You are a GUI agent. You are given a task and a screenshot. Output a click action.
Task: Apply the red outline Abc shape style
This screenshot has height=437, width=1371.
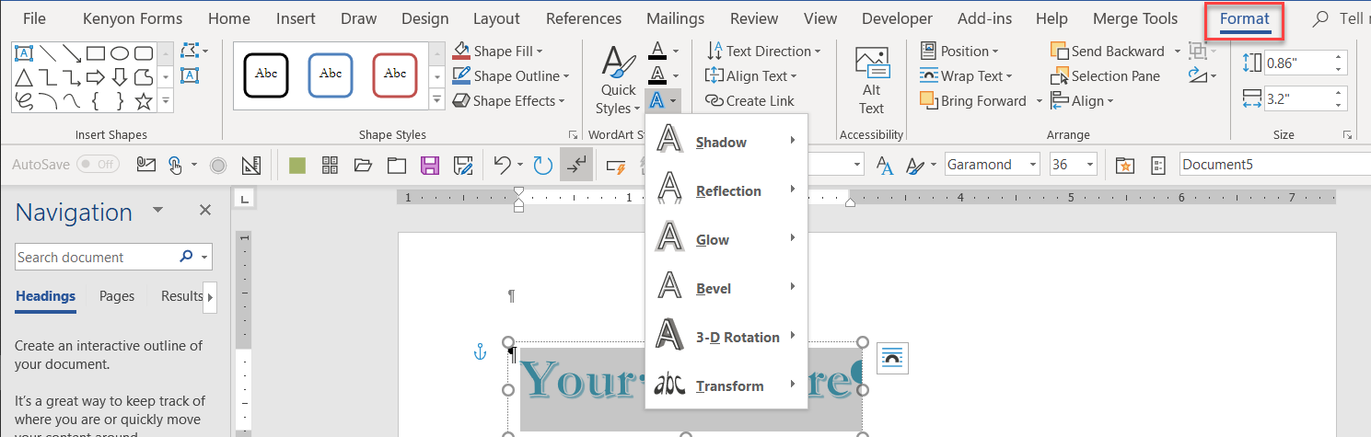(395, 75)
